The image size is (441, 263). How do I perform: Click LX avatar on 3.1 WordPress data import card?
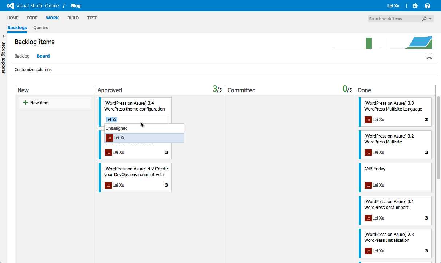[368, 218]
